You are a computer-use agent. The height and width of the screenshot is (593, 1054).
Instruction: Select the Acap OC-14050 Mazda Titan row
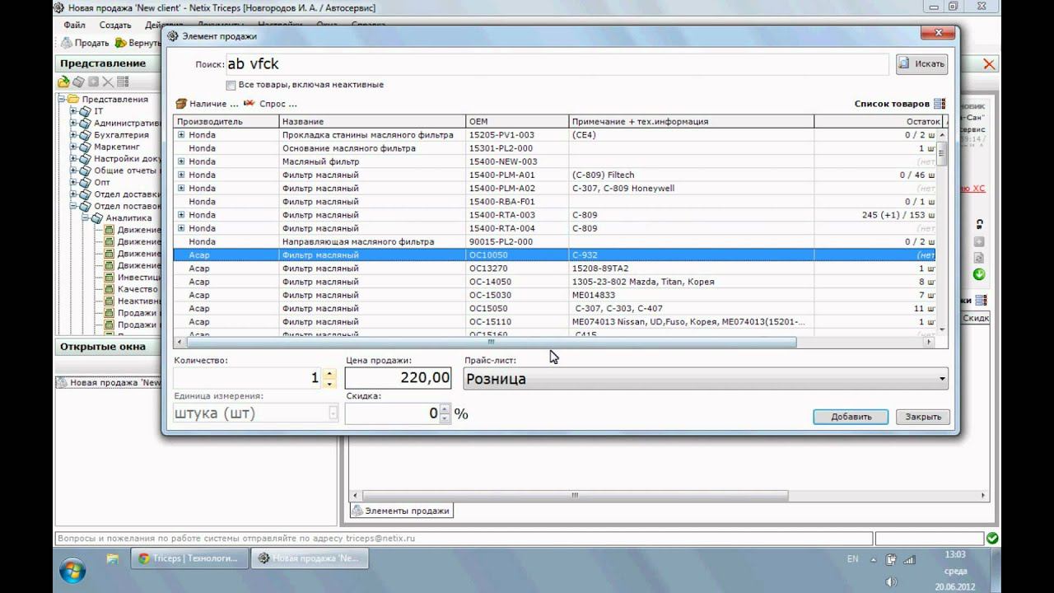[x=555, y=282]
